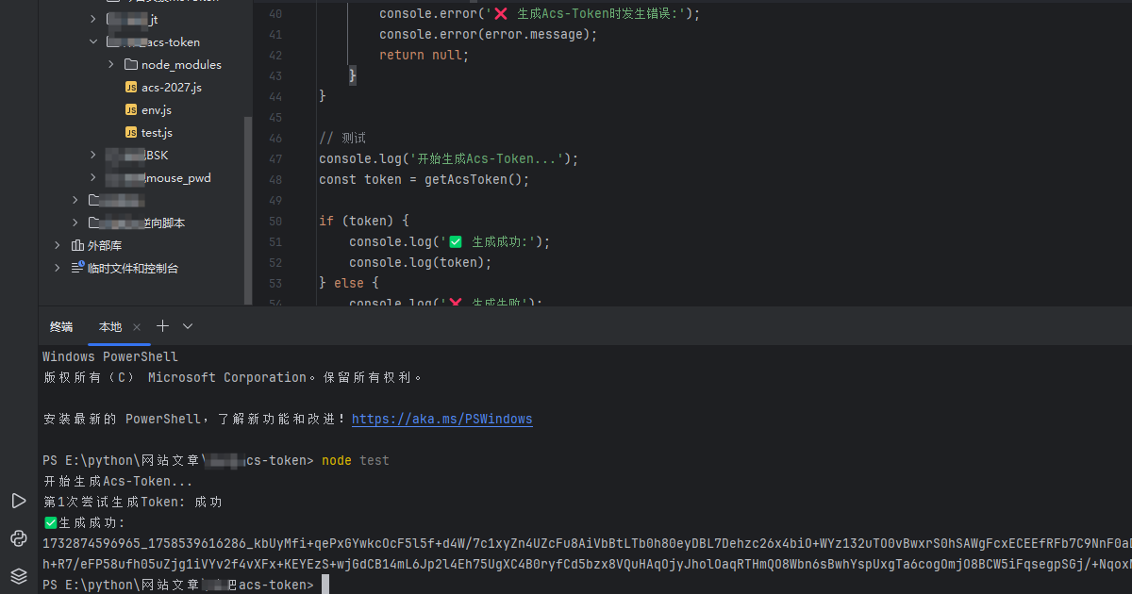Open the Python Console sidebar icon
Viewport: 1132px width, 594px height.
(x=18, y=538)
